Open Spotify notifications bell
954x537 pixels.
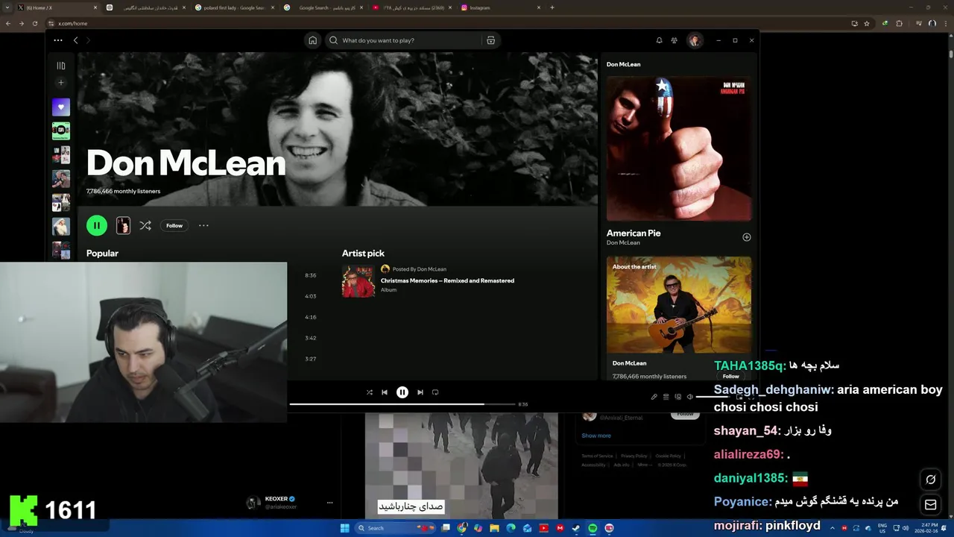click(659, 40)
